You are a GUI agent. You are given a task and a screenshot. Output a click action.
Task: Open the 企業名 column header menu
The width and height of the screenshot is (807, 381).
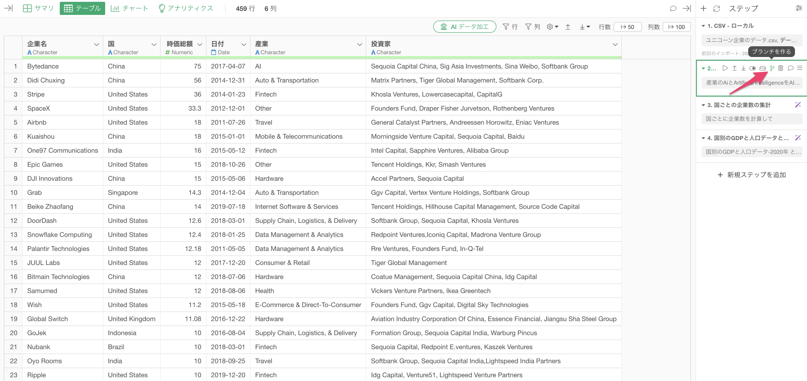click(97, 44)
